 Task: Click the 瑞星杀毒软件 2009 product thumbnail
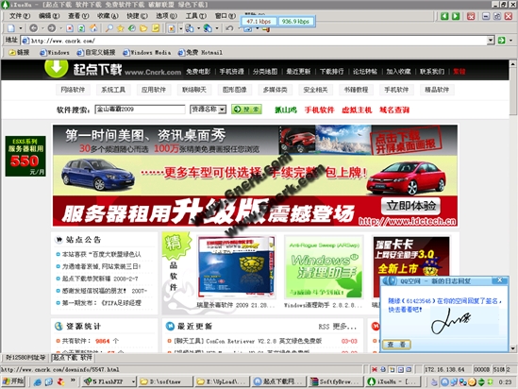(x=236, y=266)
